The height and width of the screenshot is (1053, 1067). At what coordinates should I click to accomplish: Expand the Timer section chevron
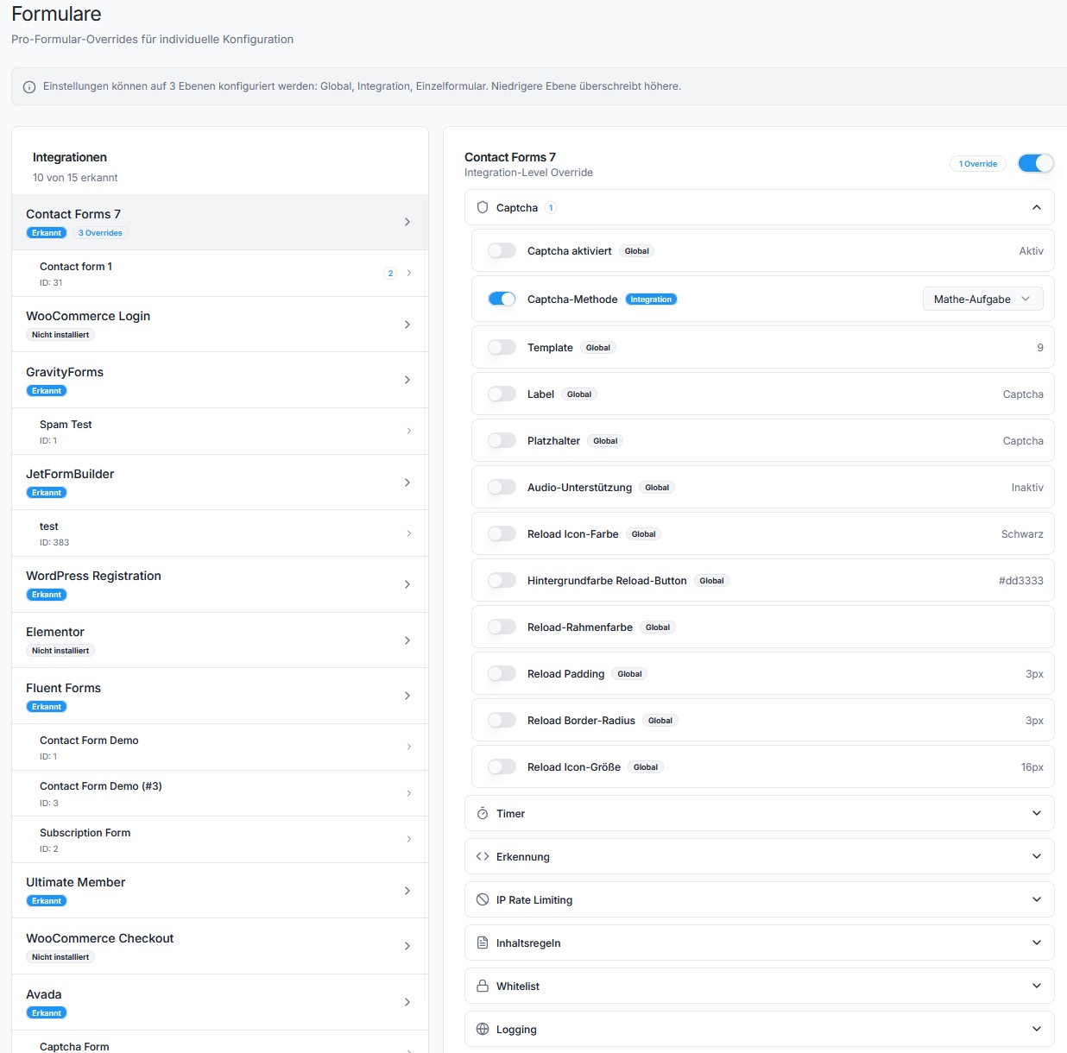[x=1036, y=814]
